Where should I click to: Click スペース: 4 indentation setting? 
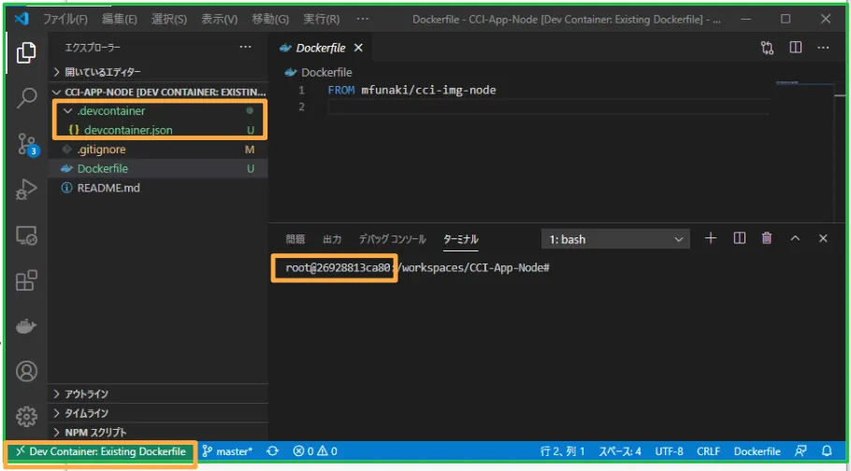click(620, 451)
